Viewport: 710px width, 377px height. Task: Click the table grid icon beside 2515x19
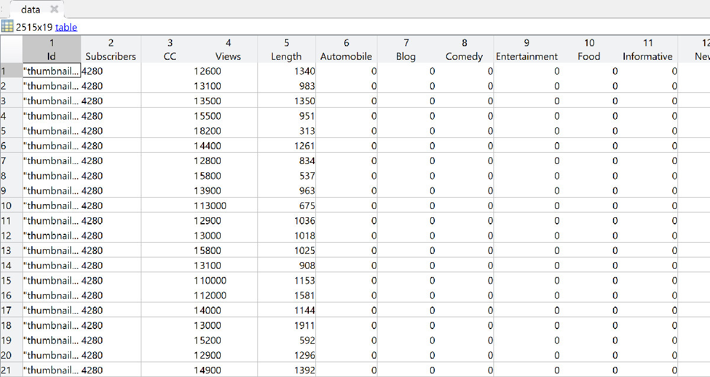click(x=7, y=27)
